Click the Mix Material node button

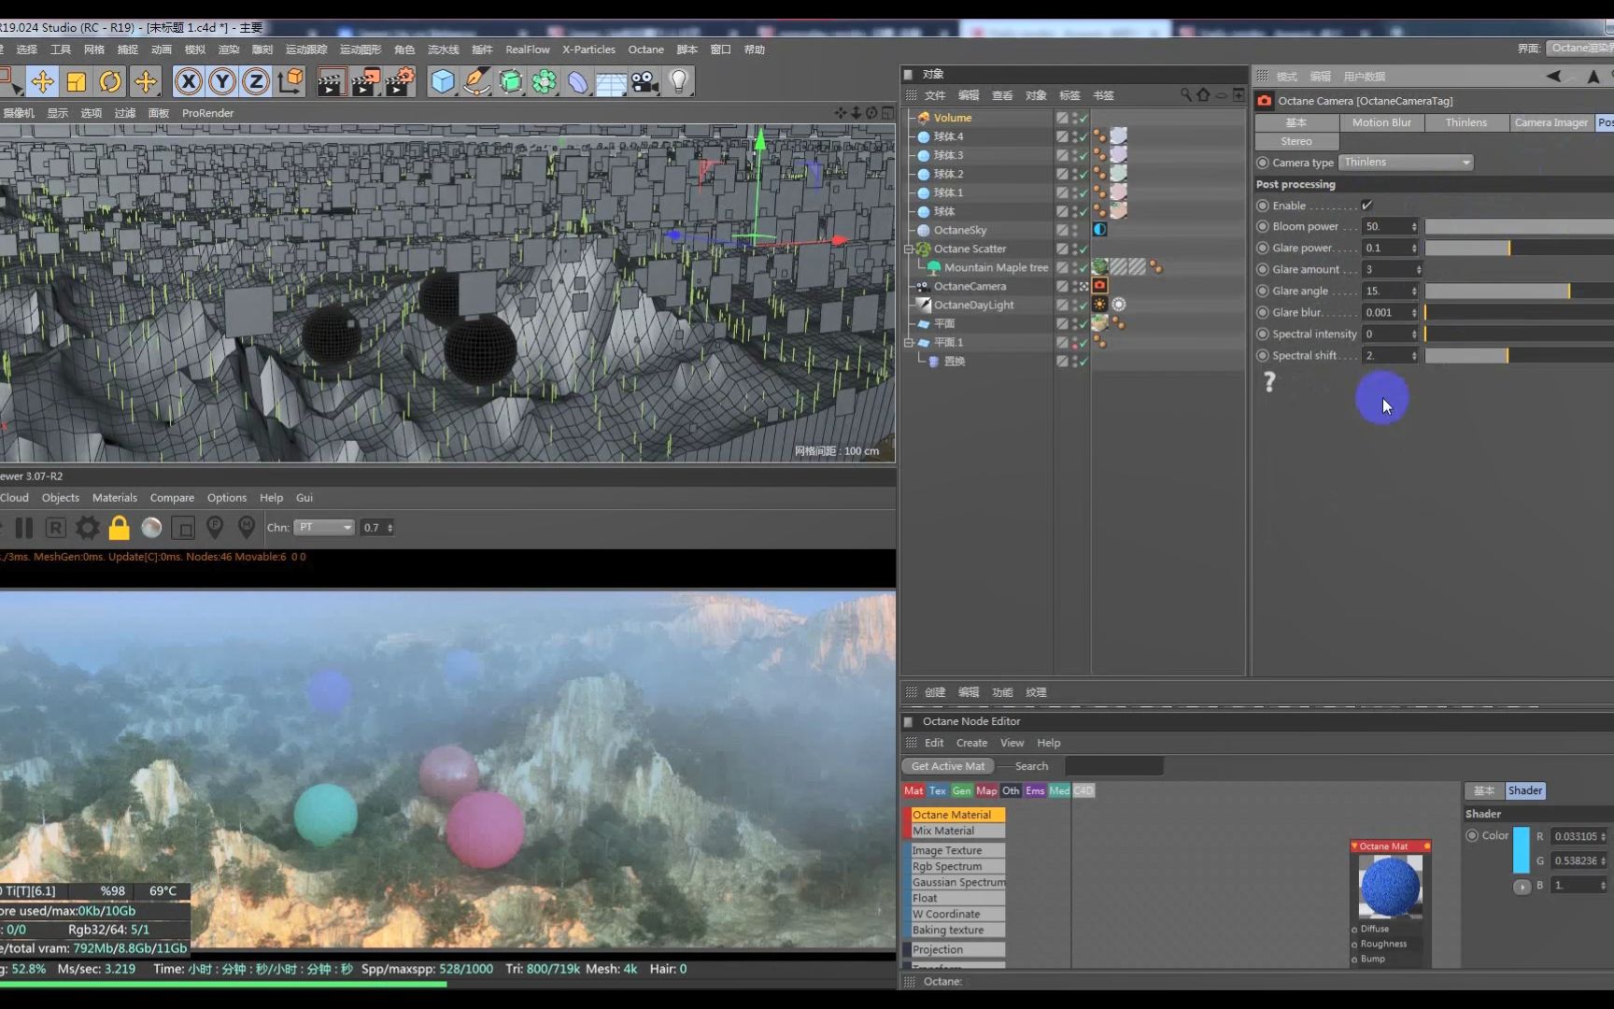[956, 831]
